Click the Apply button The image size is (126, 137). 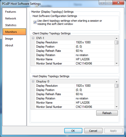pos(113,131)
